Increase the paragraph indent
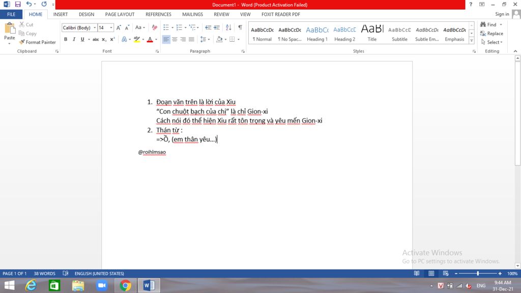Viewport: 521px width, 293px height. coord(217,27)
